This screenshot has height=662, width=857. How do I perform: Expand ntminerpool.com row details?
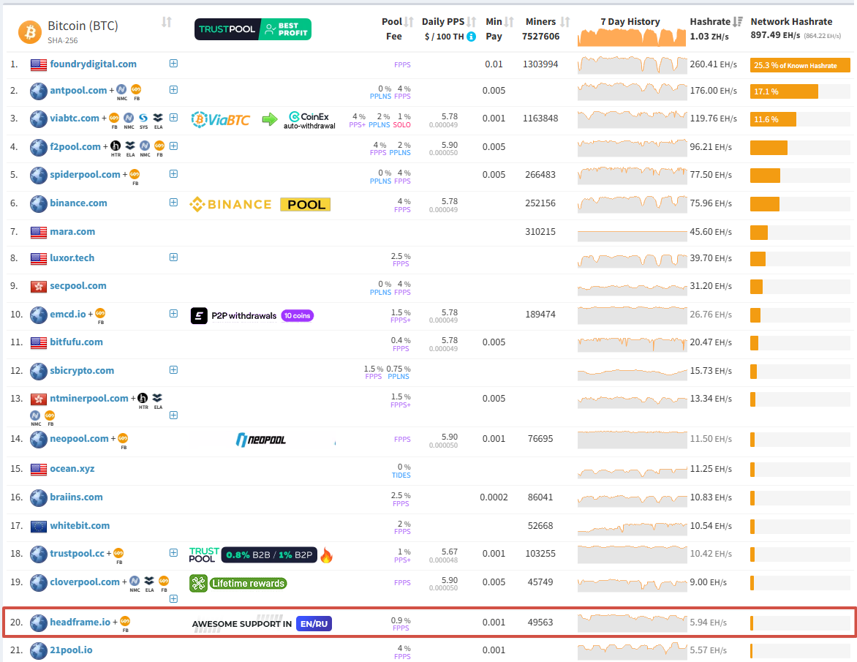(x=173, y=415)
